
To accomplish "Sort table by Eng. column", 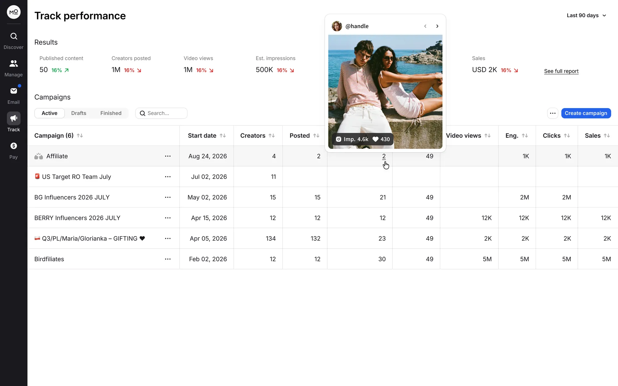I will pos(525,136).
